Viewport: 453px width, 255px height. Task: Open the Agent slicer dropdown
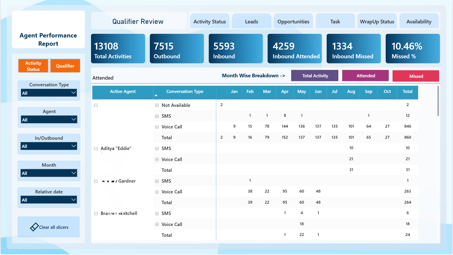pyautogui.click(x=49, y=119)
